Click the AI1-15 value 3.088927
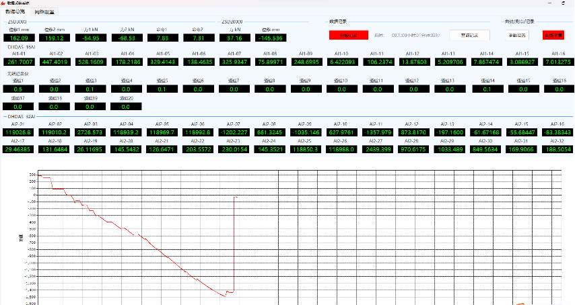The image size is (575, 305). click(522, 62)
